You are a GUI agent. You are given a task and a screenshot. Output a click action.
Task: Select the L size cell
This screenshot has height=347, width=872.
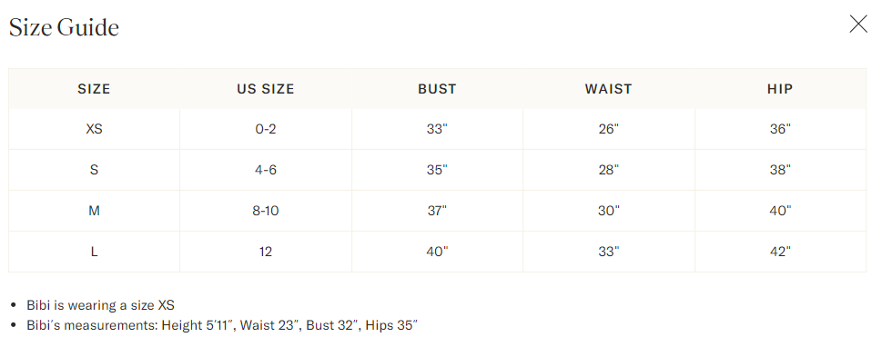pos(94,252)
